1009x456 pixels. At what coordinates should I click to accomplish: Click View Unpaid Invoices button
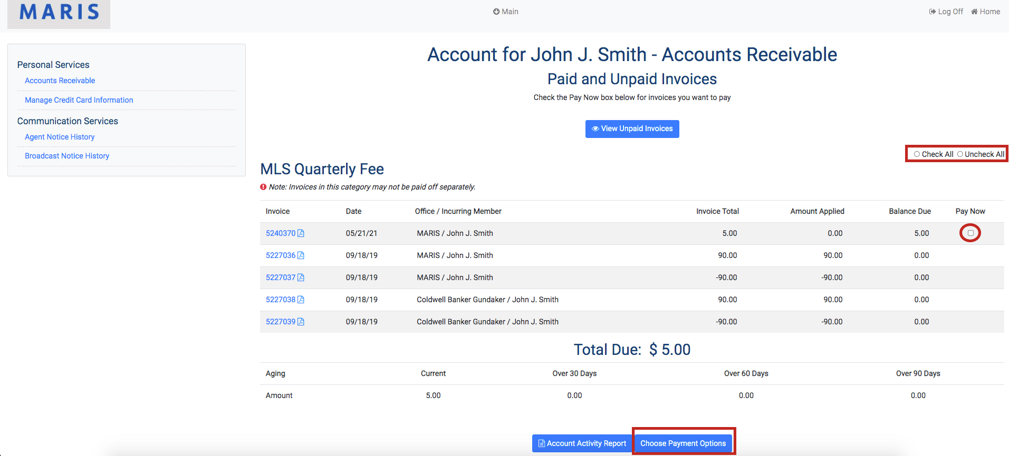(x=632, y=129)
